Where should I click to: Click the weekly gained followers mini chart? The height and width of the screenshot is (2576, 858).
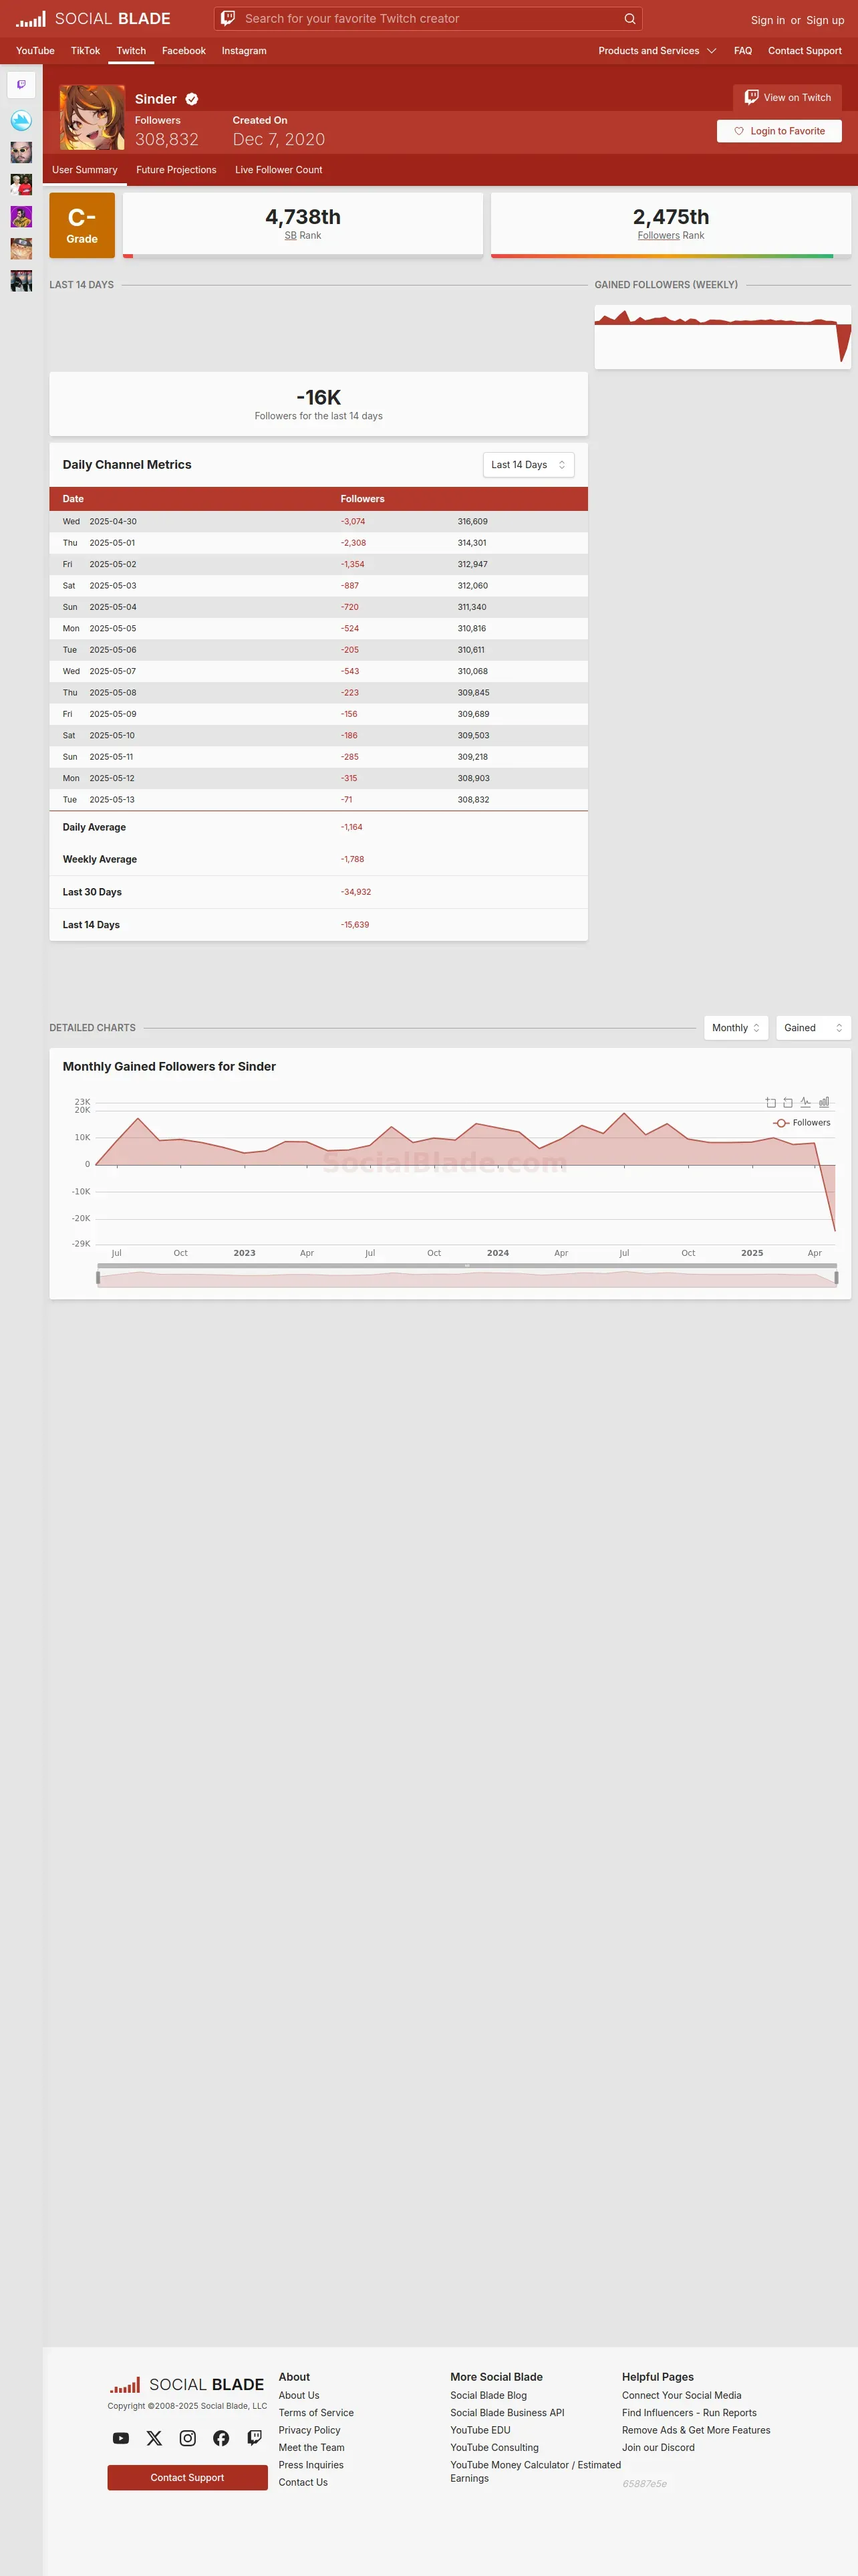(x=722, y=337)
